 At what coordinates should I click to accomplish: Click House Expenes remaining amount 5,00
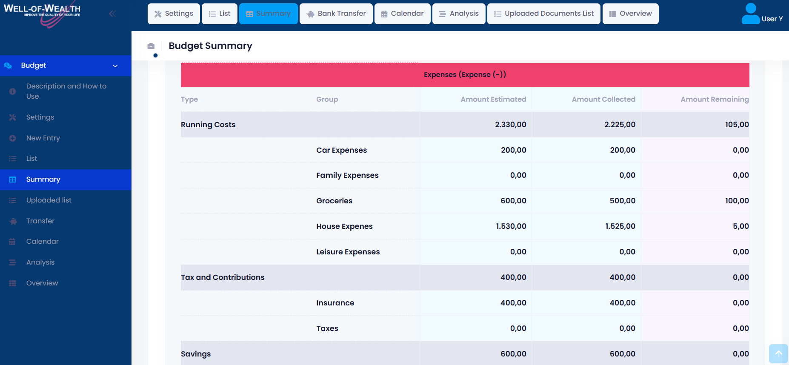[x=740, y=226]
